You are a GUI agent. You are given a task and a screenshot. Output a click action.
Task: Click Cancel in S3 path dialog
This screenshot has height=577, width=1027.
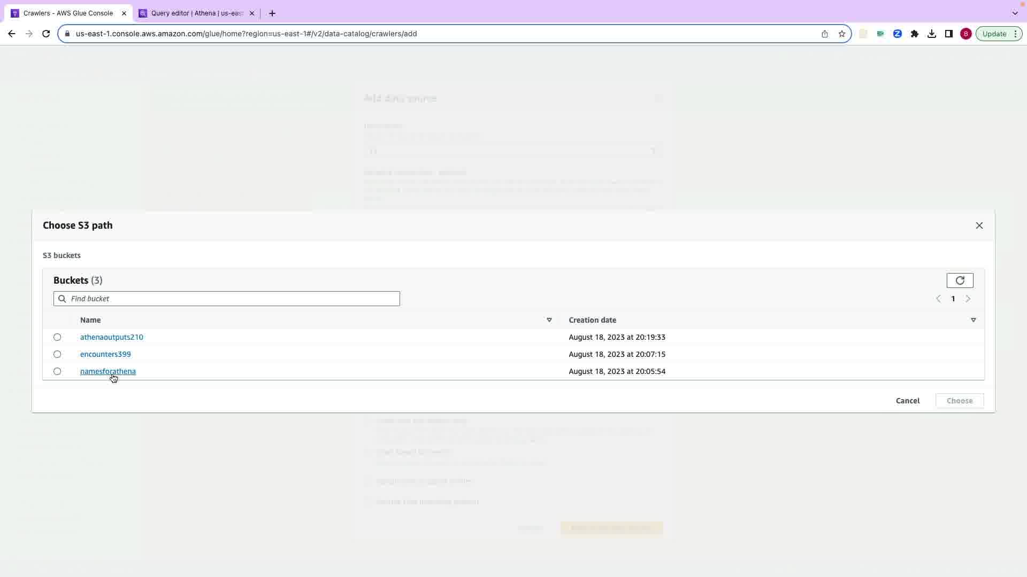(x=907, y=401)
